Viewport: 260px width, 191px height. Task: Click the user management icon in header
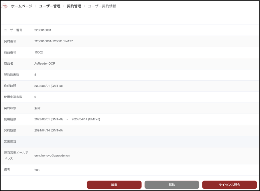point(5,6)
